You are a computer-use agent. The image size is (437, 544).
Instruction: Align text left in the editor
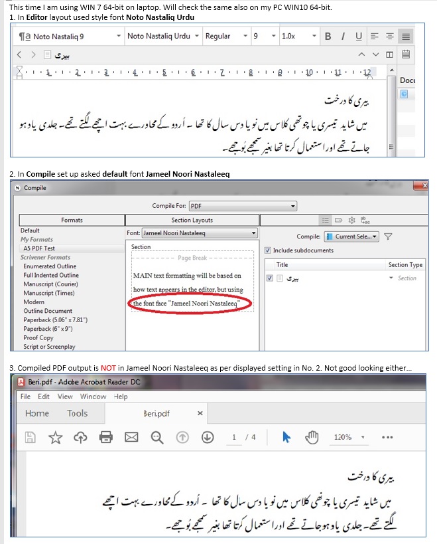(x=374, y=36)
